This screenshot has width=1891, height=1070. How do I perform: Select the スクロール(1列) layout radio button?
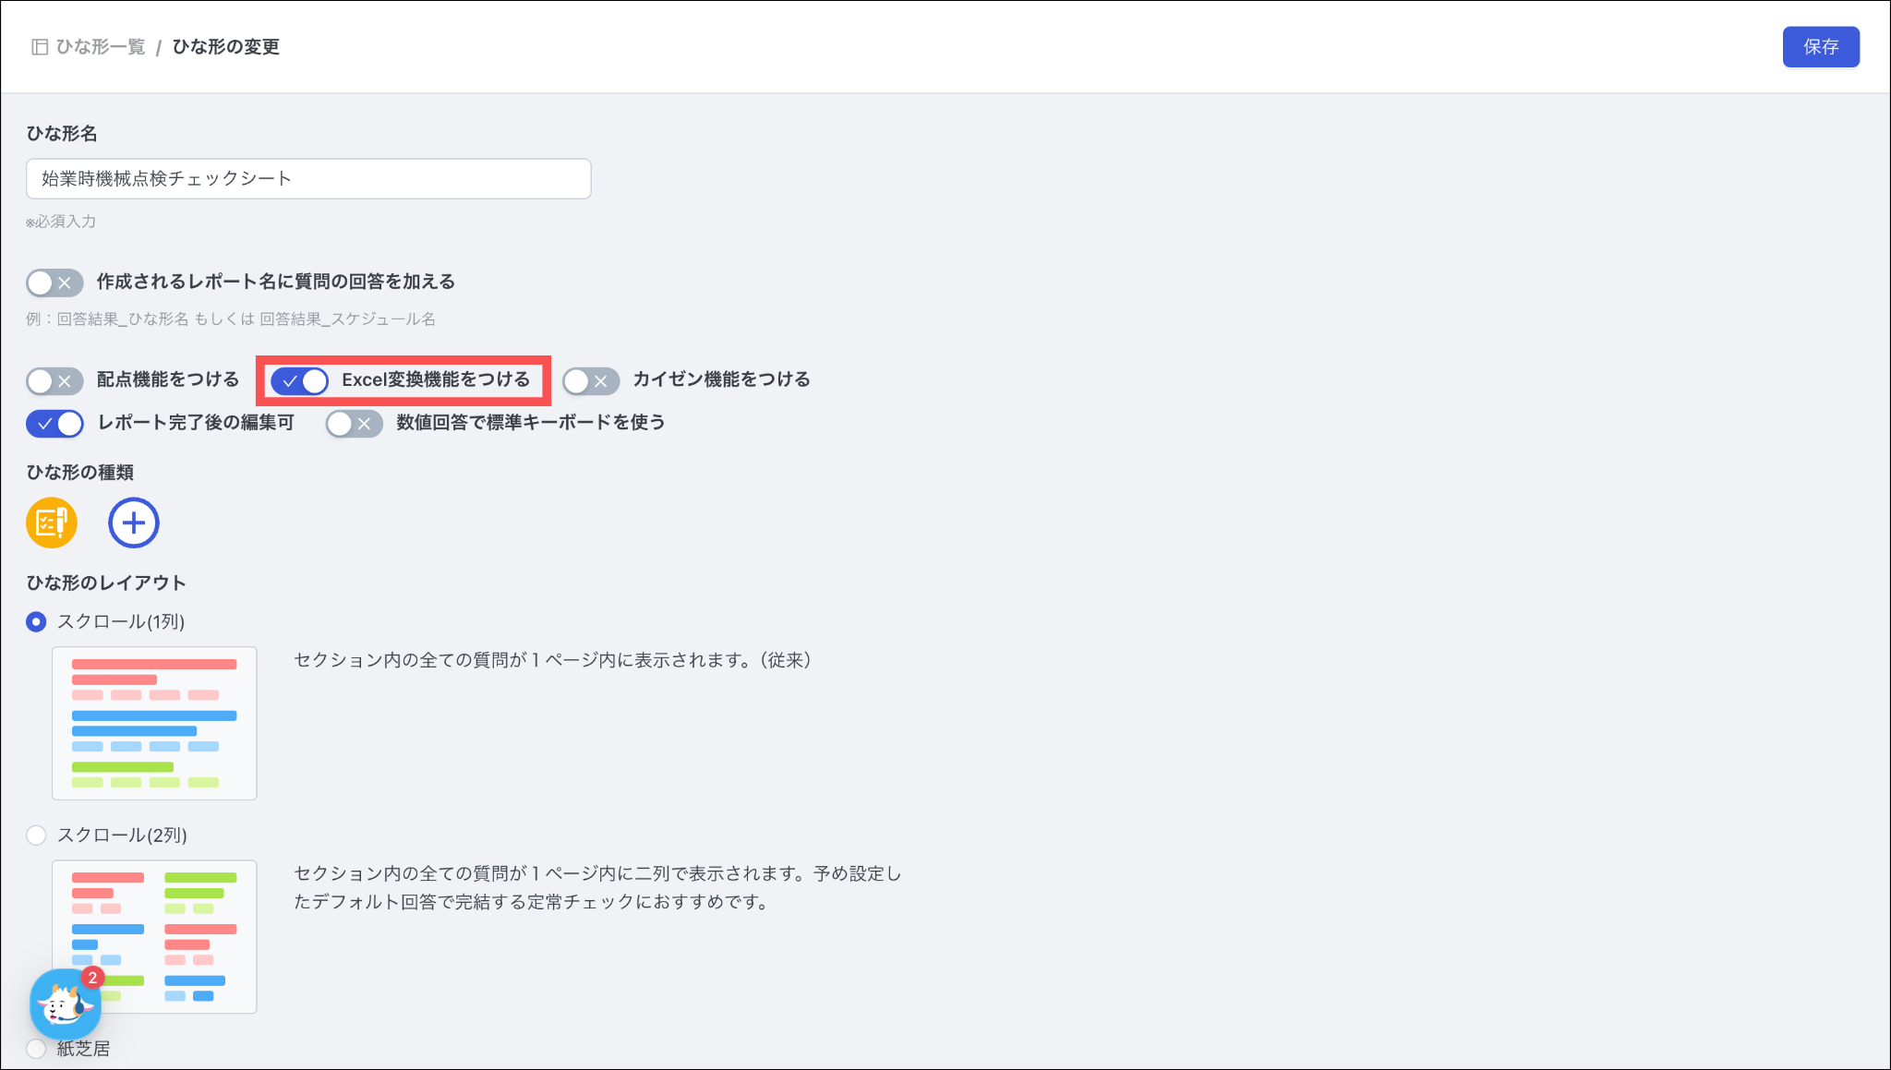(x=36, y=622)
